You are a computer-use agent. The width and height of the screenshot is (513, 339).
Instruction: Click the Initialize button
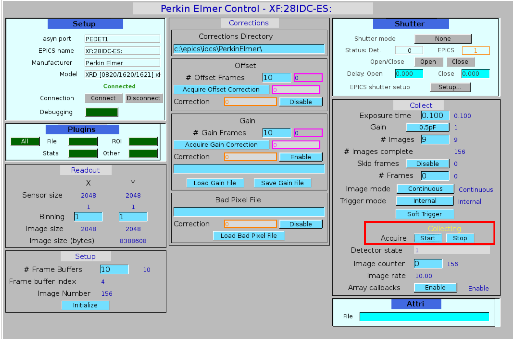point(85,305)
